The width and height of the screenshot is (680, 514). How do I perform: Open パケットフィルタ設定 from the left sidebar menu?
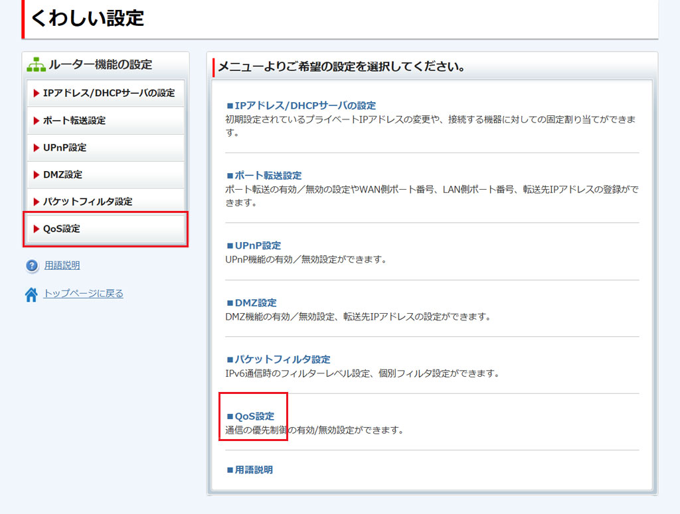click(x=87, y=202)
